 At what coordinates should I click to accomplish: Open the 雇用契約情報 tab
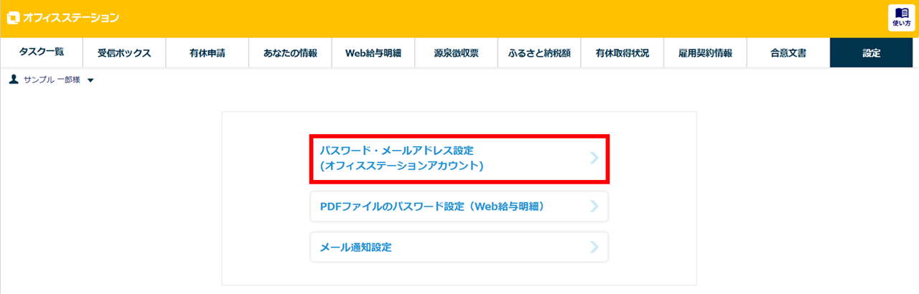click(x=705, y=53)
